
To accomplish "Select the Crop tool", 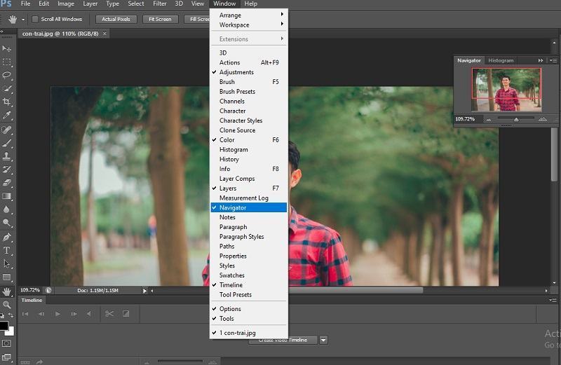I will [x=6, y=102].
